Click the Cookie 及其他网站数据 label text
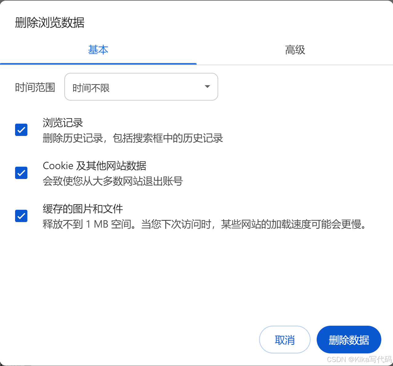Screen dimensions: 393x366 [x=94, y=166]
